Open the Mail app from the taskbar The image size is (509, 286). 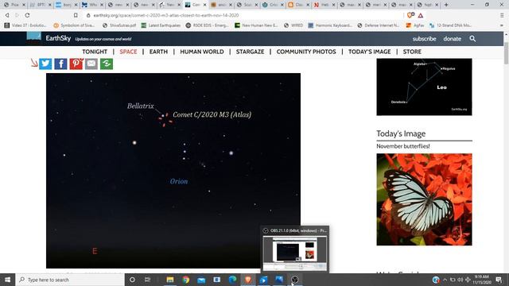201,280
